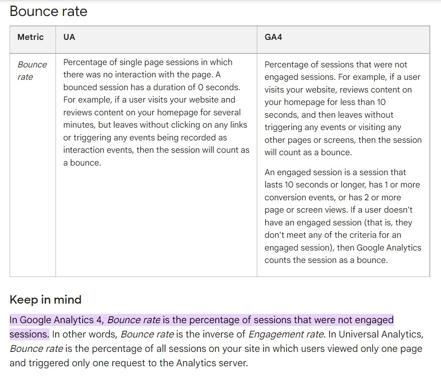The width and height of the screenshot is (441, 377).
Task: Click "counts the session as a bounce." line
Action: pos(326,260)
